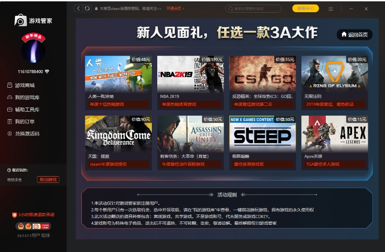This screenshot has width=385, height=252.
Task: Click the 启动游戏 button
Action: (48, 180)
